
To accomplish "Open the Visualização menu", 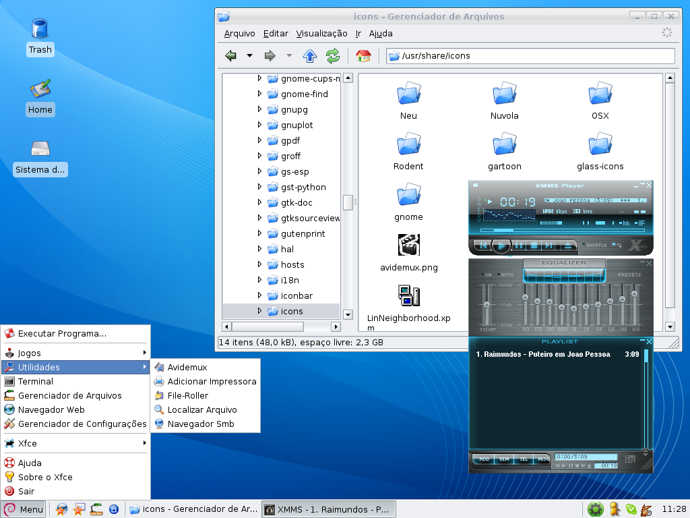I will coord(321,34).
